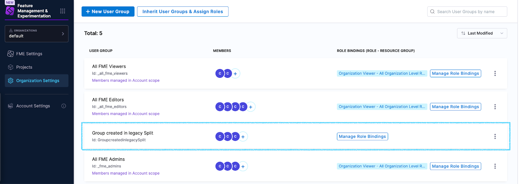Add member to All FME Viewers group
521x184 pixels.
pos(235,74)
